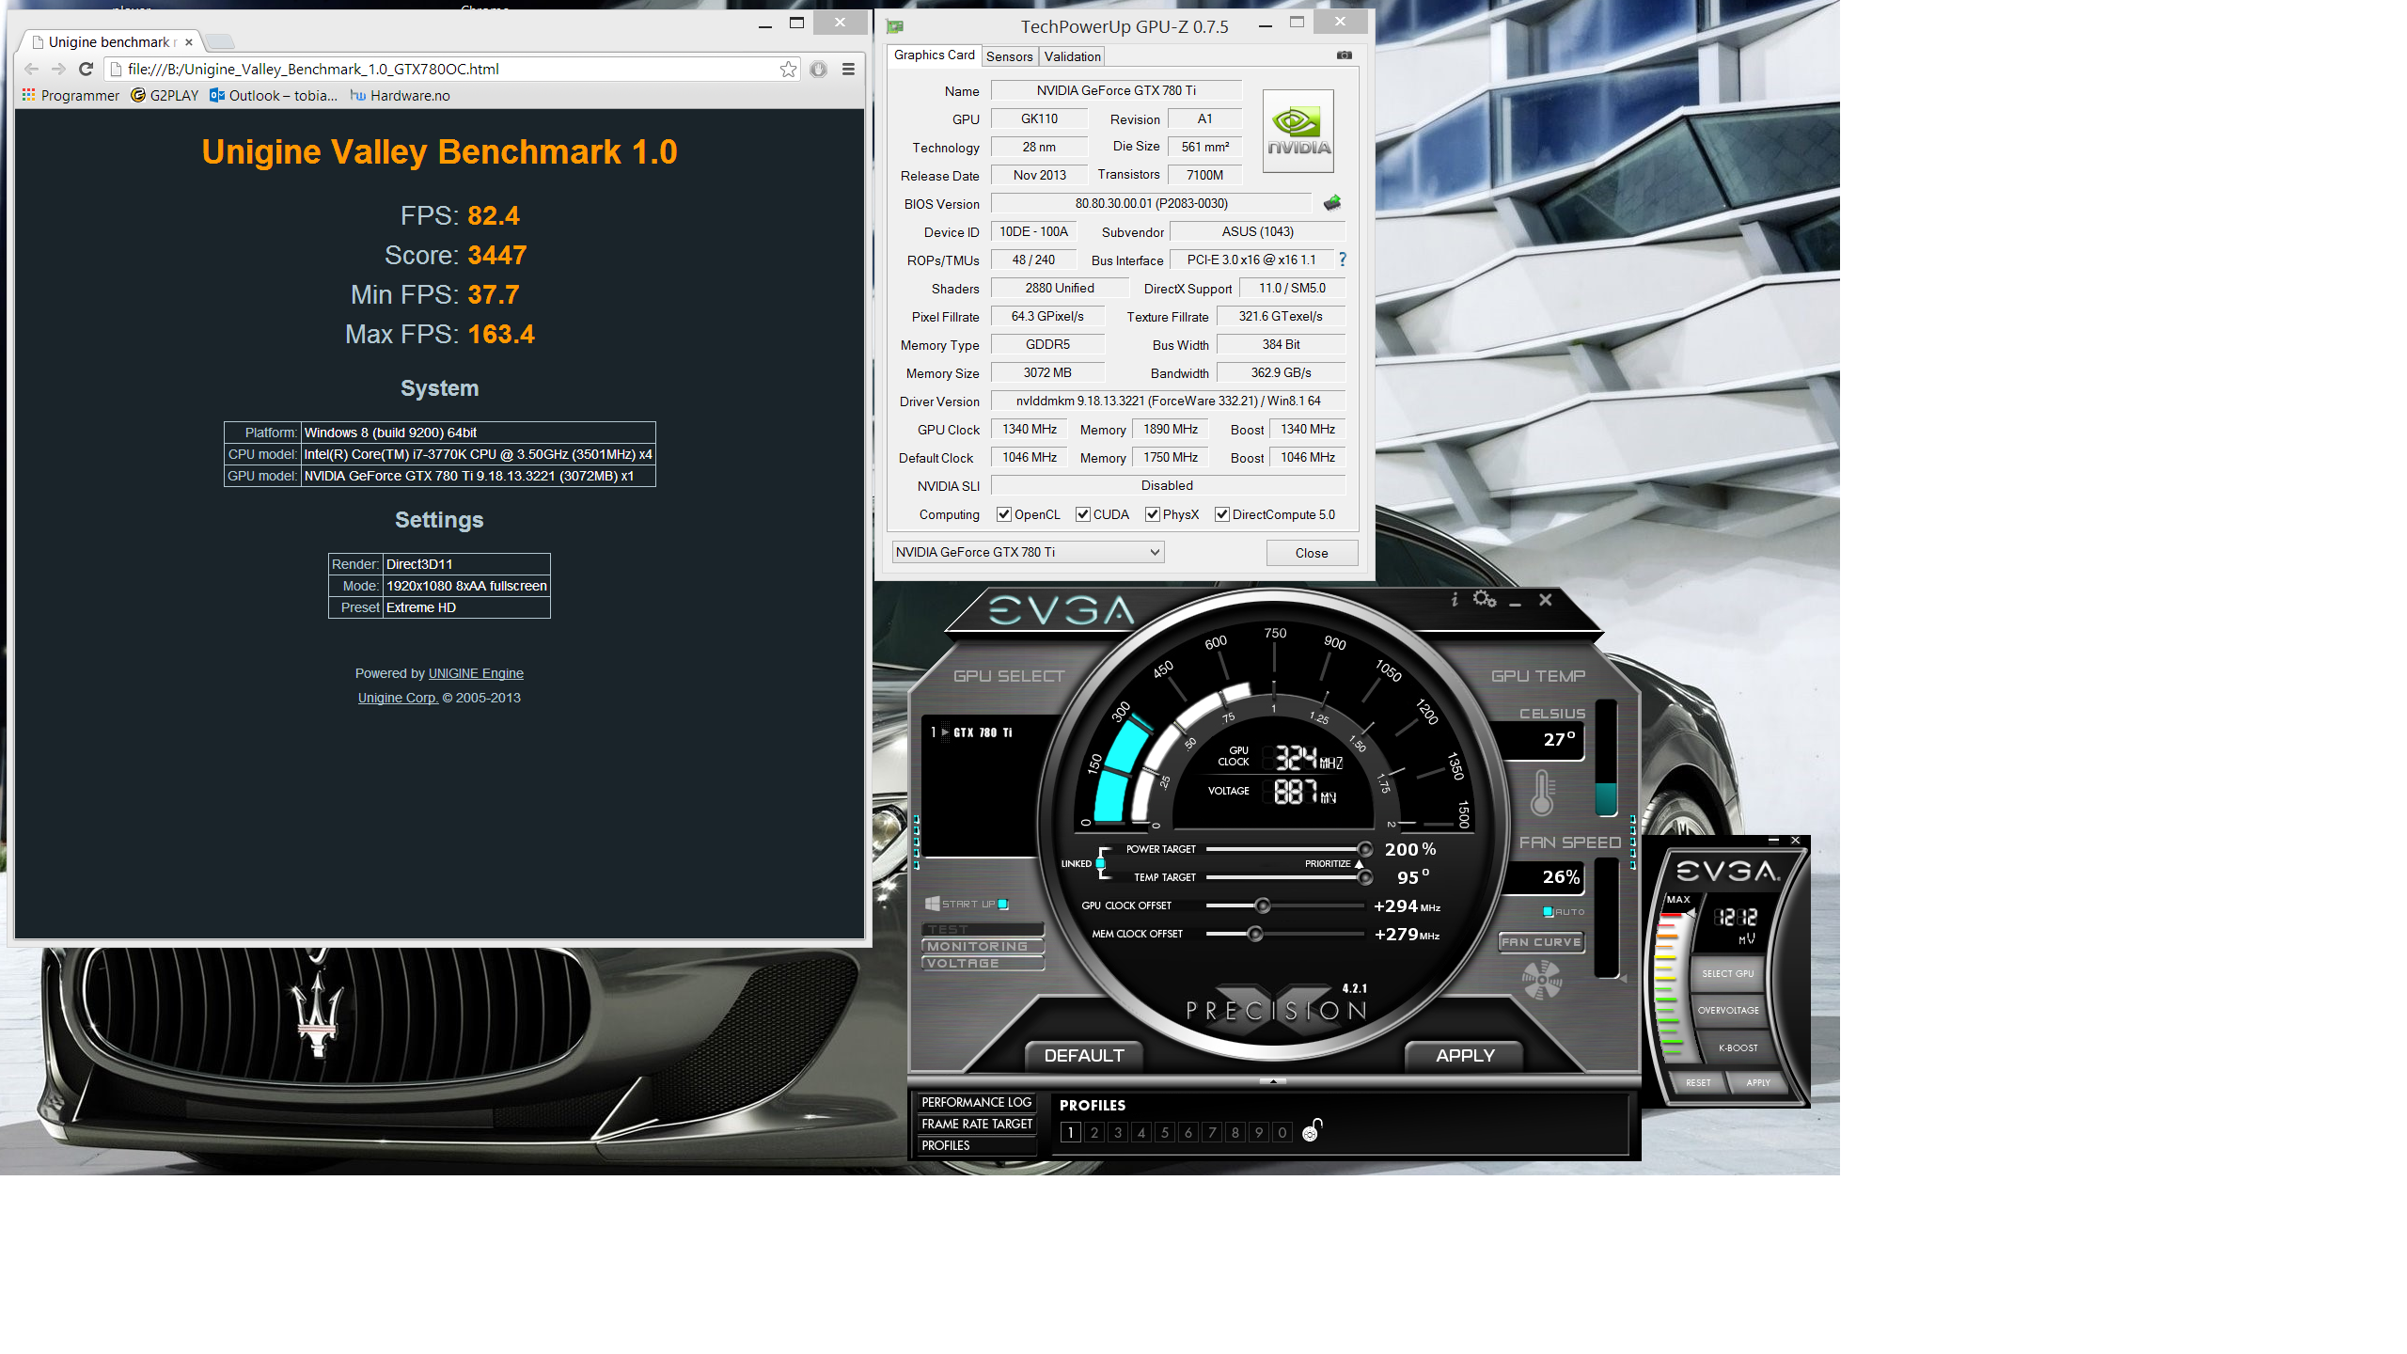The width and height of the screenshot is (2407, 1354).
Task: Select Graphics Card tab in GPU-Z
Action: (x=934, y=55)
